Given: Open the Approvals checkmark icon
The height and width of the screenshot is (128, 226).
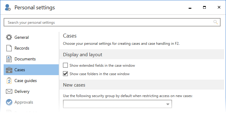Looking at the screenshot, I should (9, 102).
